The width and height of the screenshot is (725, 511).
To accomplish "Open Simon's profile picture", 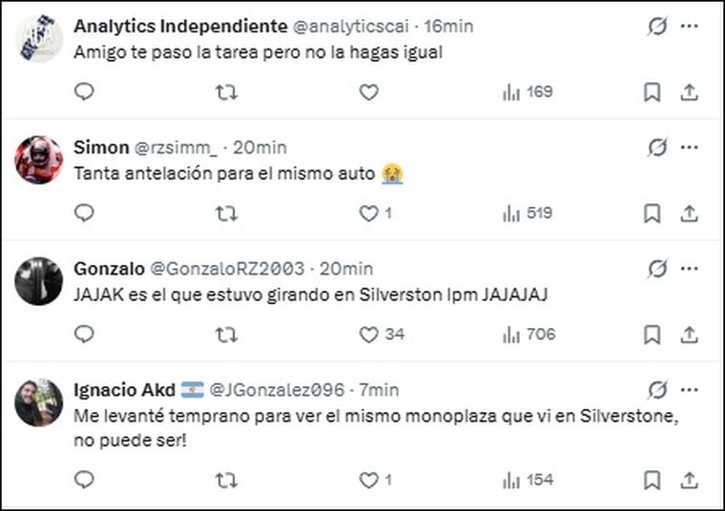I will (39, 160).
